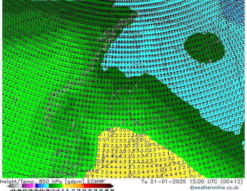The width and height of the screenshot is (247, 191).
Task: Click the dark maroon right arrow tip of the scale
Action: coord(112,186)
